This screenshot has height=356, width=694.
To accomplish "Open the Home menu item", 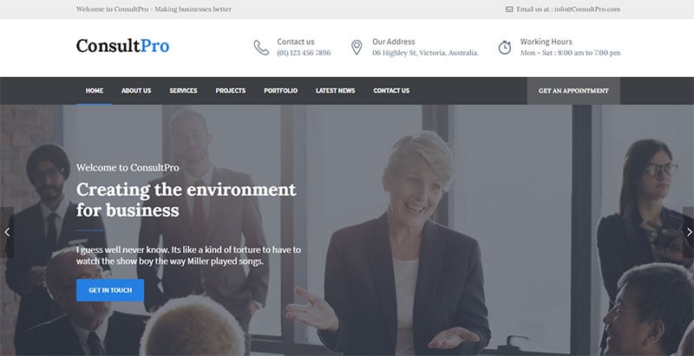I will pyautogui.click(x=95, y=91).
